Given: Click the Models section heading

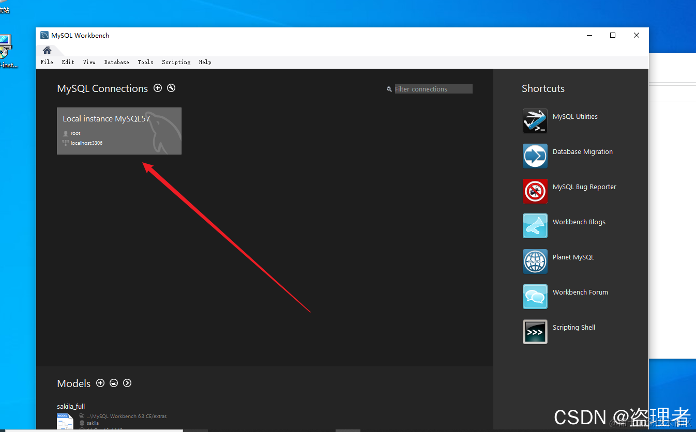Looking at the screenshot, I should [x=73, y=383].
